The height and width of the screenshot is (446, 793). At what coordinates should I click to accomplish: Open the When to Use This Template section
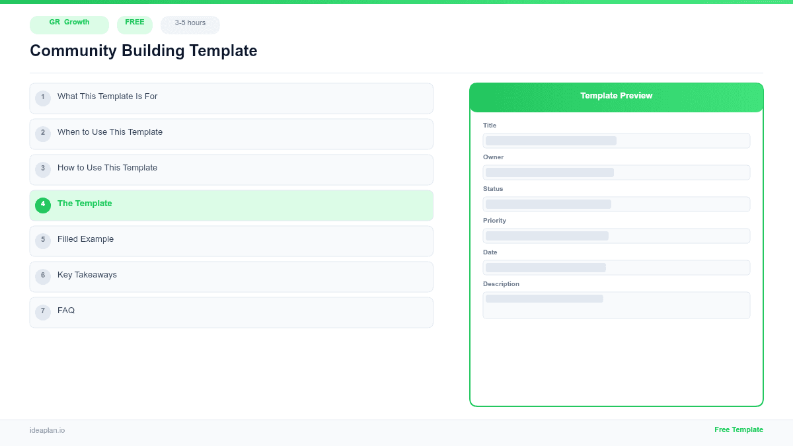231,133
